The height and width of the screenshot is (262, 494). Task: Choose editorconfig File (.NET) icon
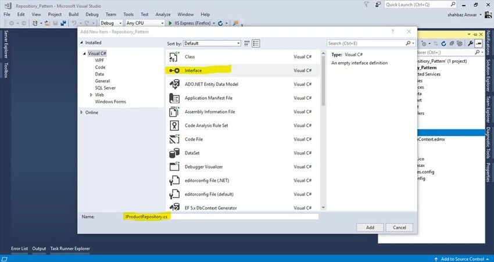[x=174, y=181]
